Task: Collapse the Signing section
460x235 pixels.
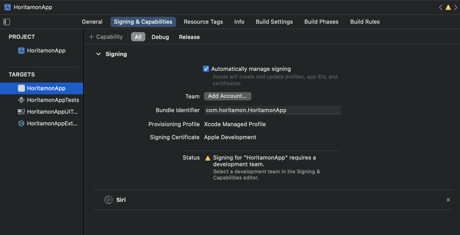Action: tap(99, 54)
